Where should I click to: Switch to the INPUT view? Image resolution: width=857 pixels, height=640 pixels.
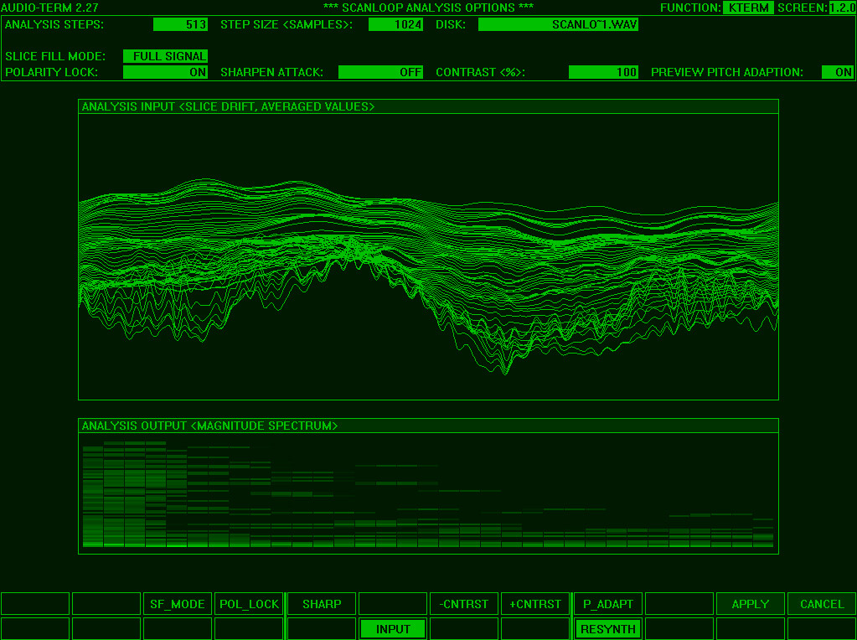[x=392, y=628]
